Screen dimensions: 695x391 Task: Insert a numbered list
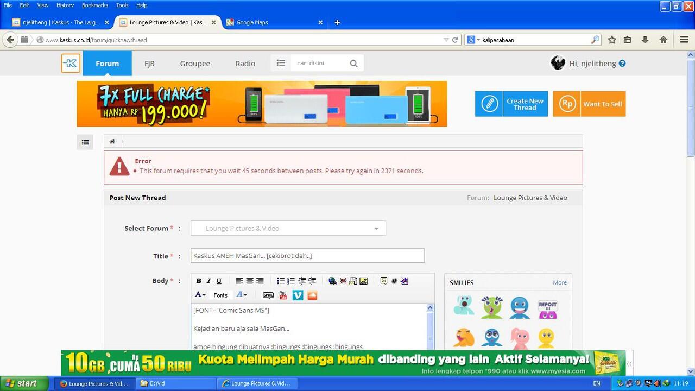[x=291, y=281]
